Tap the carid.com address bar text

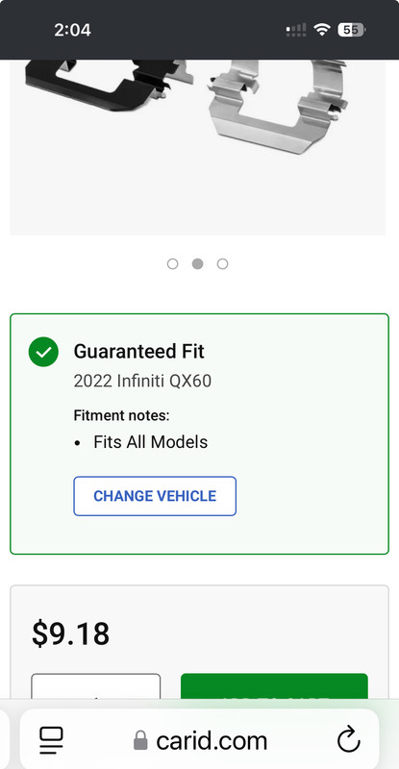[x=212, y=740]
